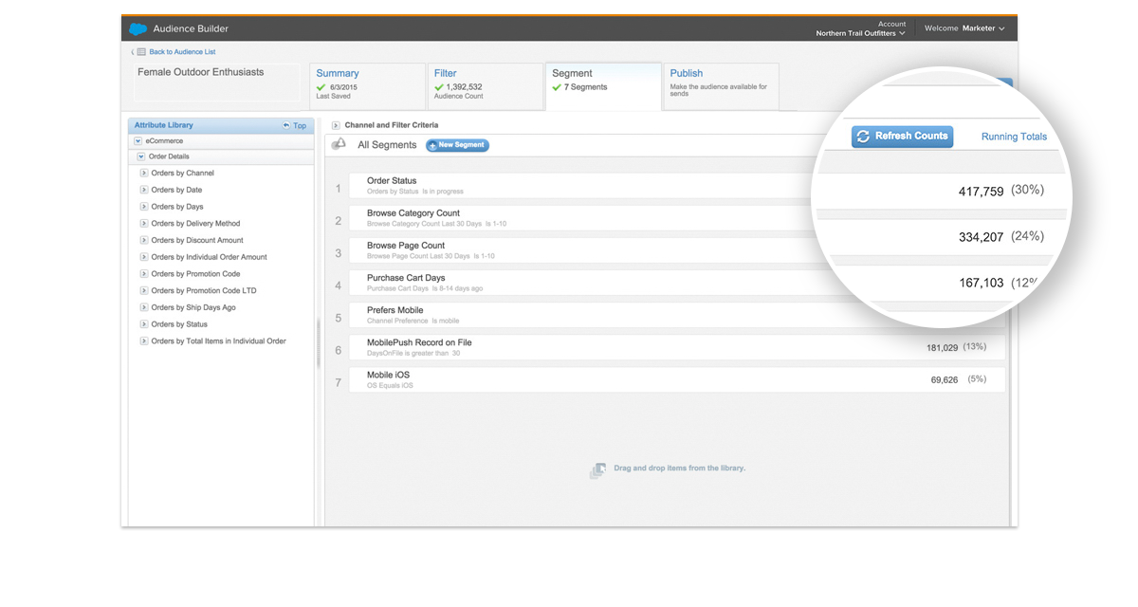Select the Publish tab
The width and height of the screenshot is (1138, 607).
tap(687, 73)
